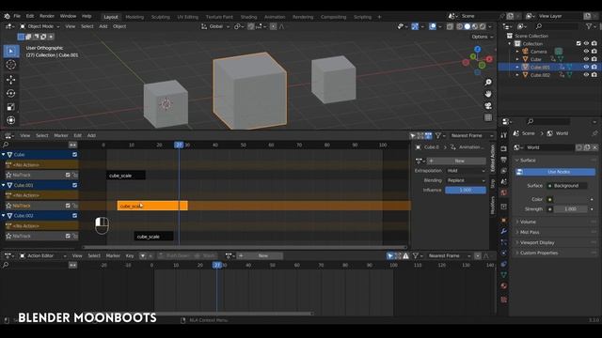Viewport: 602px width, 338px height.
Task: Open the Blending Replace dropdown
Action: click(x=466, y=180)
